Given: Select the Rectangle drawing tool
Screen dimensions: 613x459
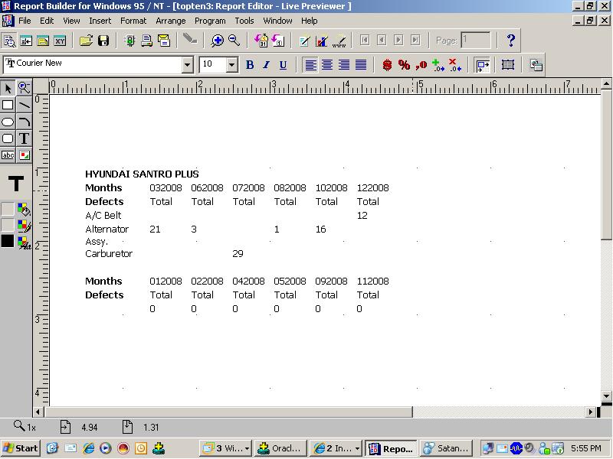Looking at the screenshot, I should 8,105.
